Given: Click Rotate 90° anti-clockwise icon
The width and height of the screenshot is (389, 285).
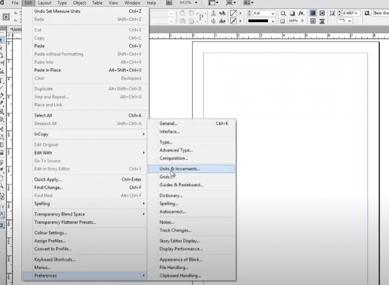Looking at the screenshot, I should click(x=191, y=13).
